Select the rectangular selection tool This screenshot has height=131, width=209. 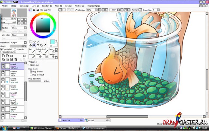coord(31,42)
